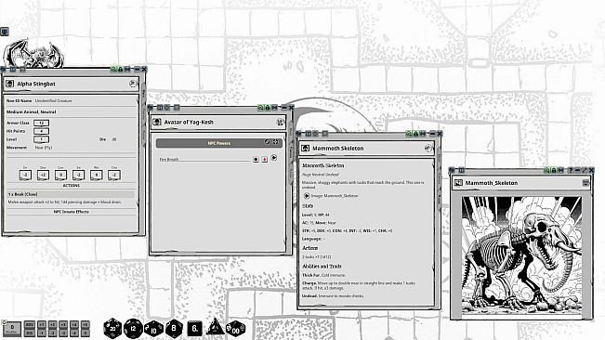Click the +3 modifier button
Image resolution: width=605 pixels, height=340 pixels.
[64, 324]
